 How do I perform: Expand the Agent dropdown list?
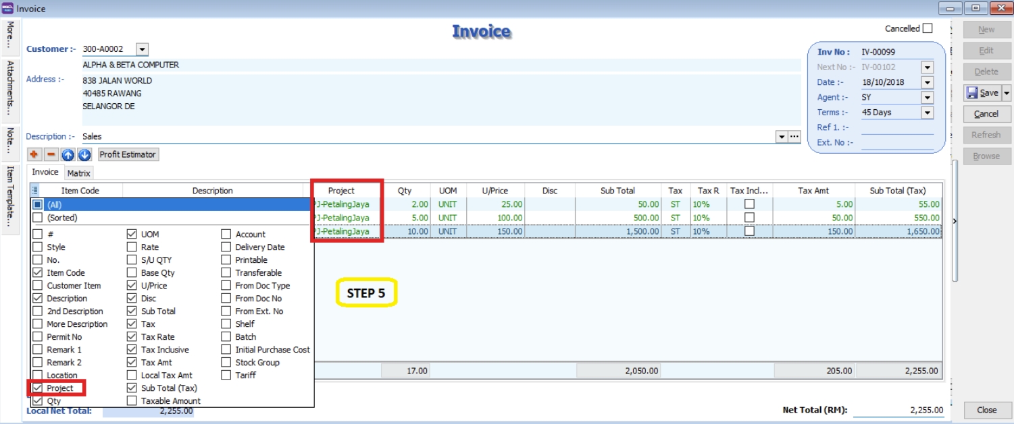tap(927, 98)
